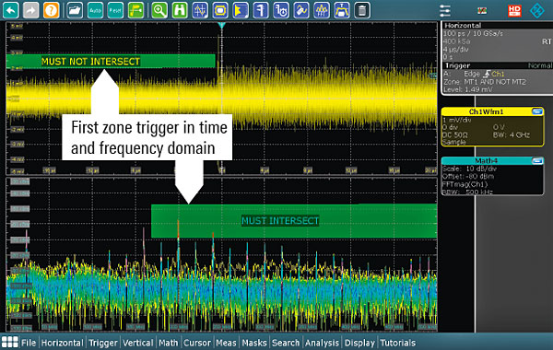Open the orange help question-mark icon
Viewport: 553px width, 350px height.
tap(51, 10)
